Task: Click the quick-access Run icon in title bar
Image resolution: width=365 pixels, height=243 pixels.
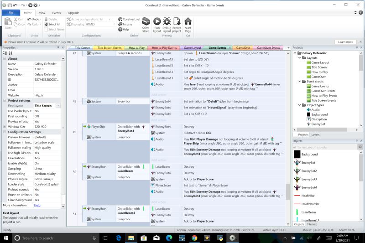Action: tap(30, 5)
